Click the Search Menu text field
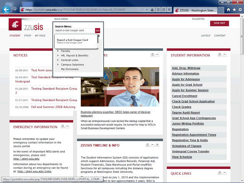The width and height of the screenshot is (244, 183). point(74,30)
